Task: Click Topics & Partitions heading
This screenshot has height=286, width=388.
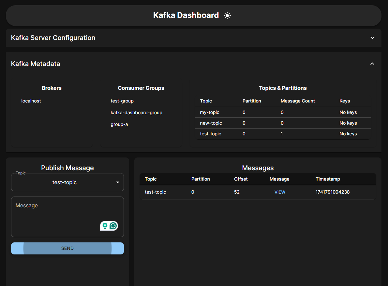Action: coord(283,88)
